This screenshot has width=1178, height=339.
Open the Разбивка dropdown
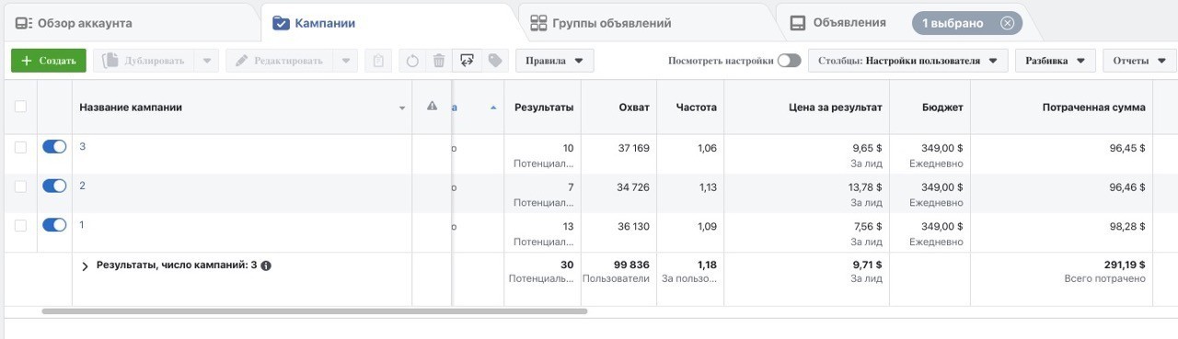point(1056,61)
